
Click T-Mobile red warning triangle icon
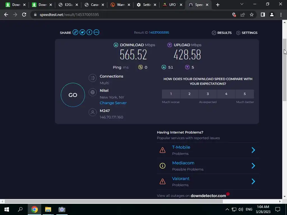(x=163, y=150)
